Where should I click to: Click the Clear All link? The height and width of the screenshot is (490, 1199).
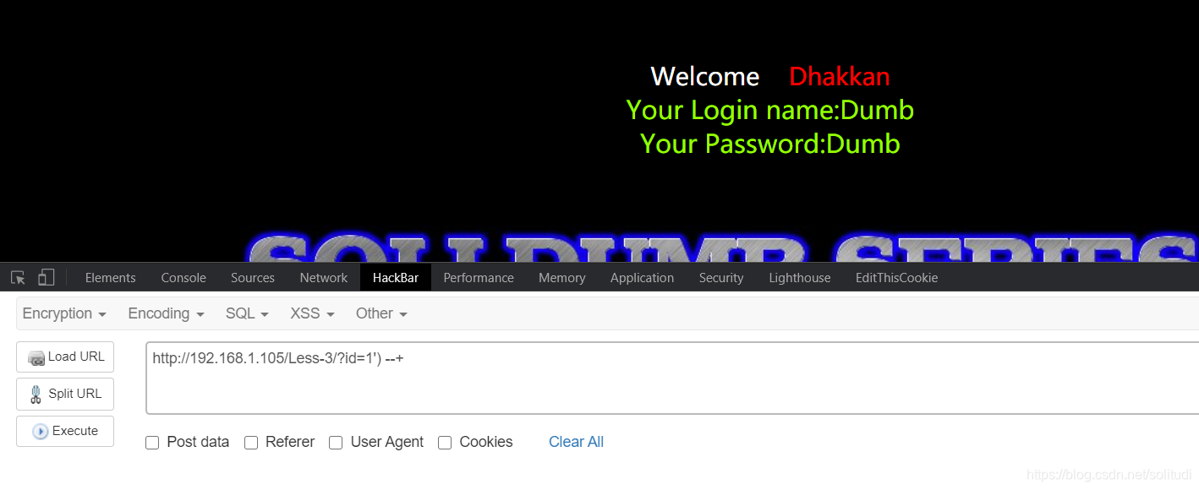click(x=576, y=442)
